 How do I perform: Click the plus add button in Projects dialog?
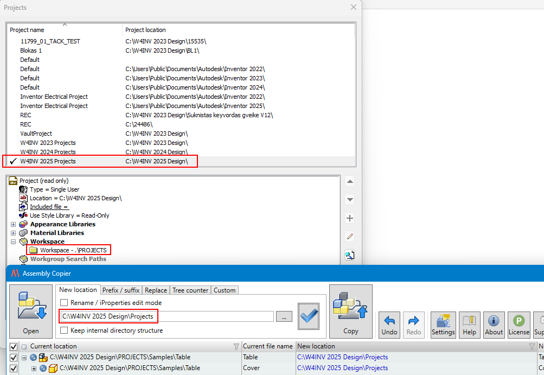point(350,218)
